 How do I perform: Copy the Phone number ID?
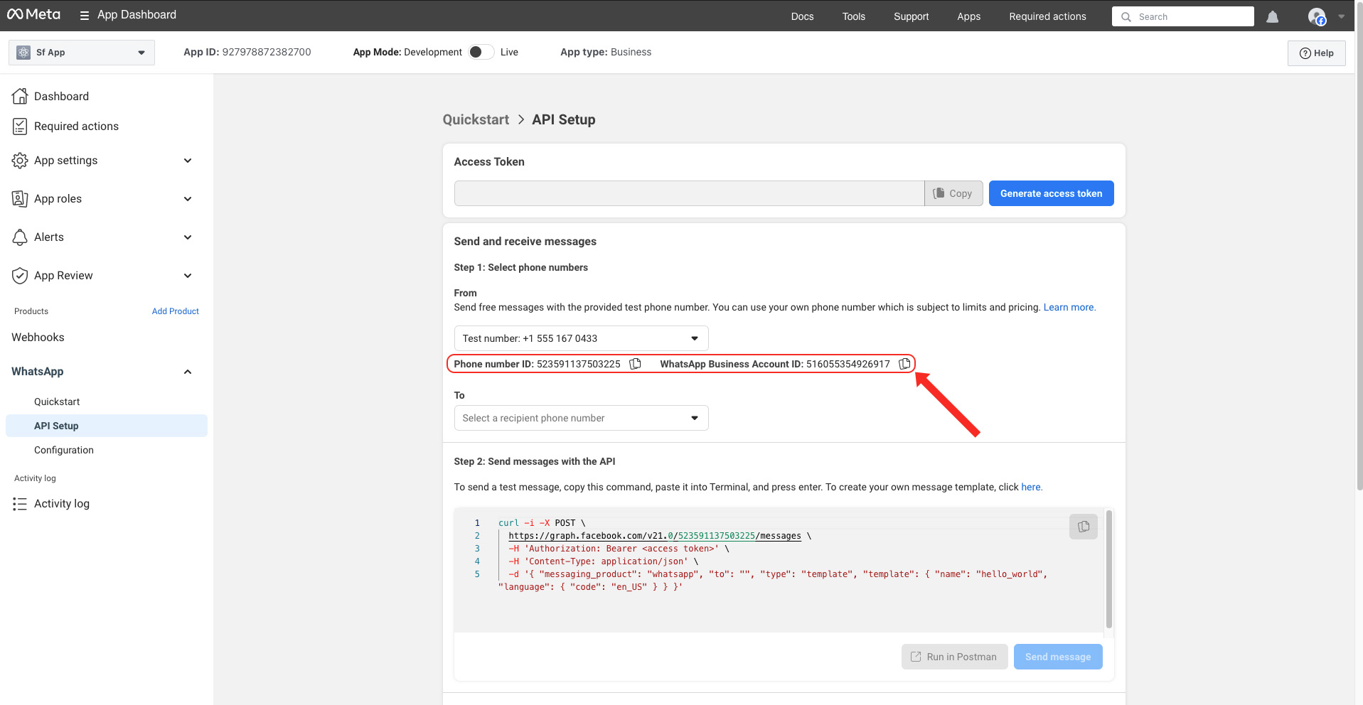point(635,364)
